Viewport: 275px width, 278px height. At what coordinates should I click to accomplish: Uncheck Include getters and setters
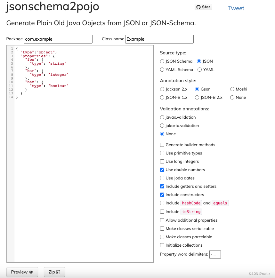(162, 186)
